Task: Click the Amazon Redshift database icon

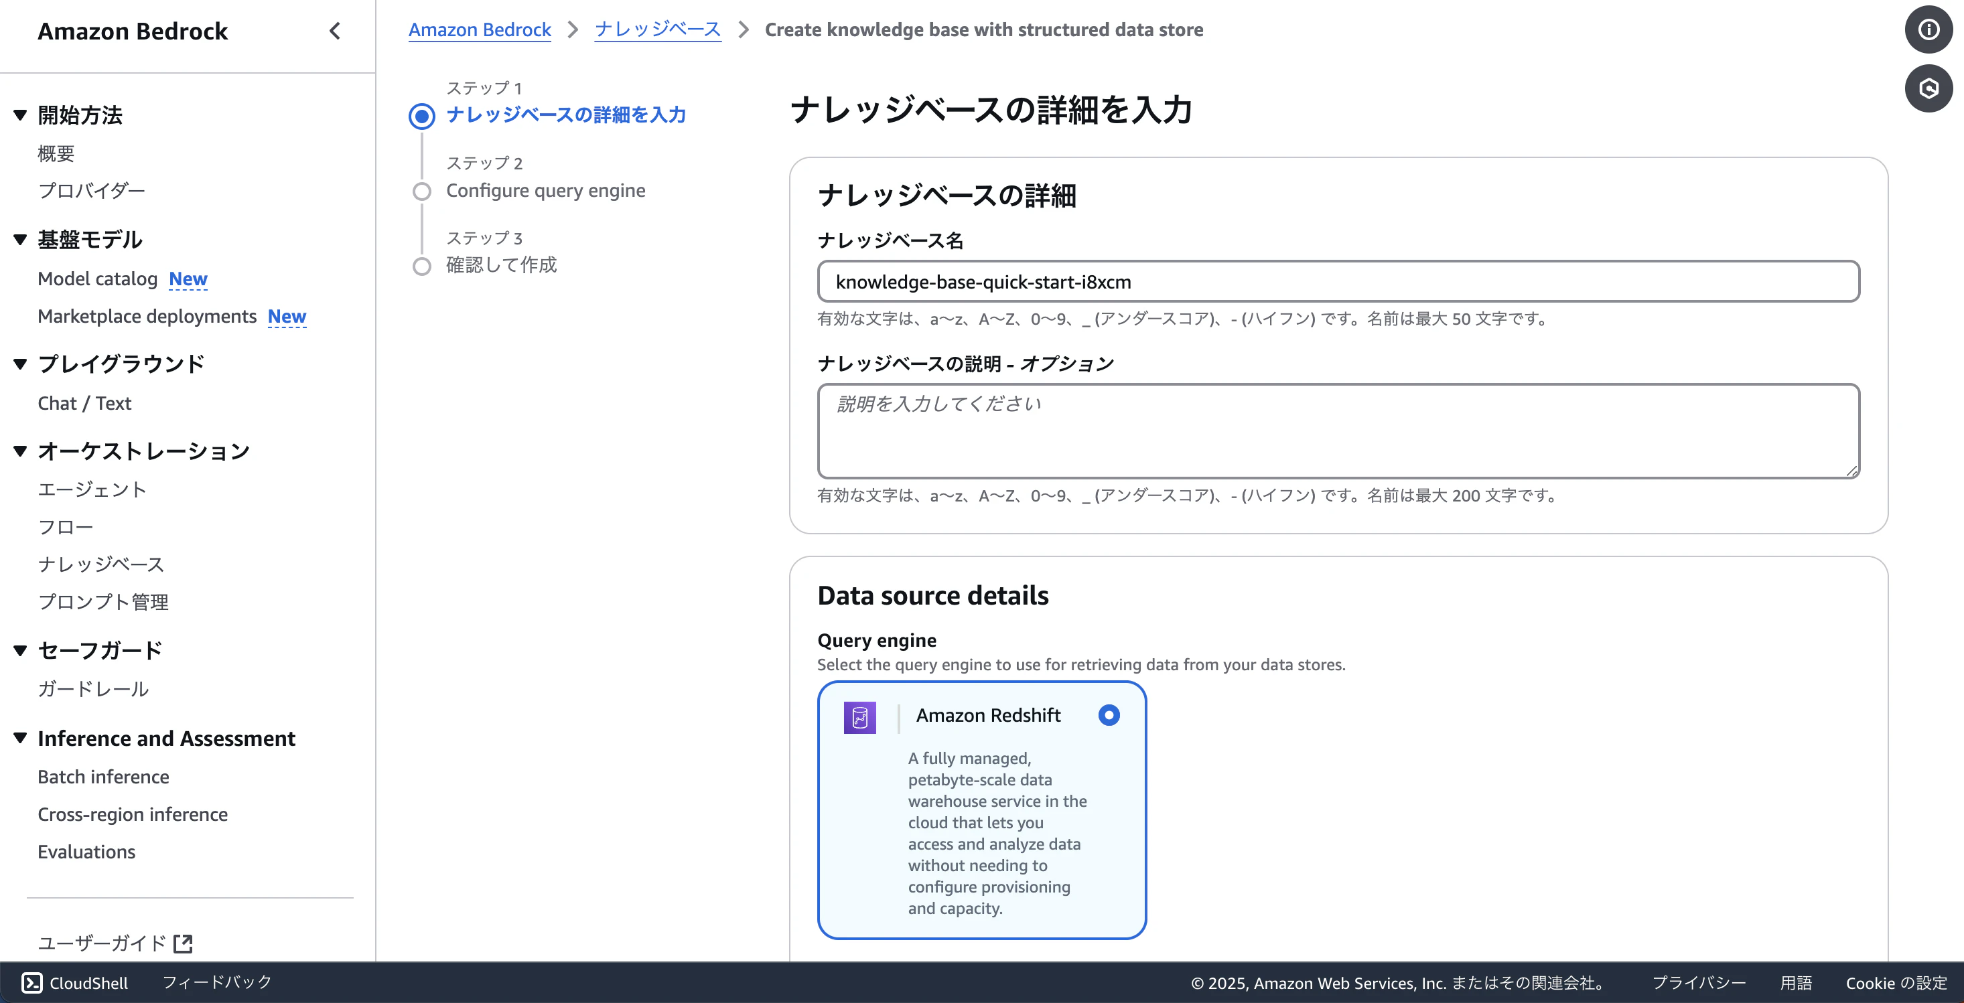Action: [x=860, y=716]
